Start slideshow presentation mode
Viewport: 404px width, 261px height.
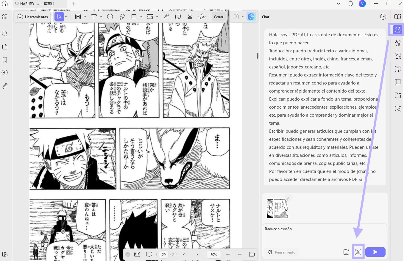149,254
